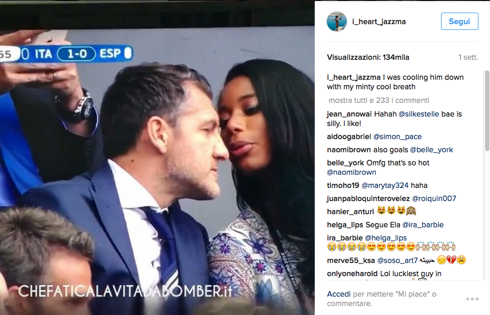Open the @belle_york mention in naomibrown's comment
Image resolution: width=490 pixels, height=315 pixels.
click(431, 150)
